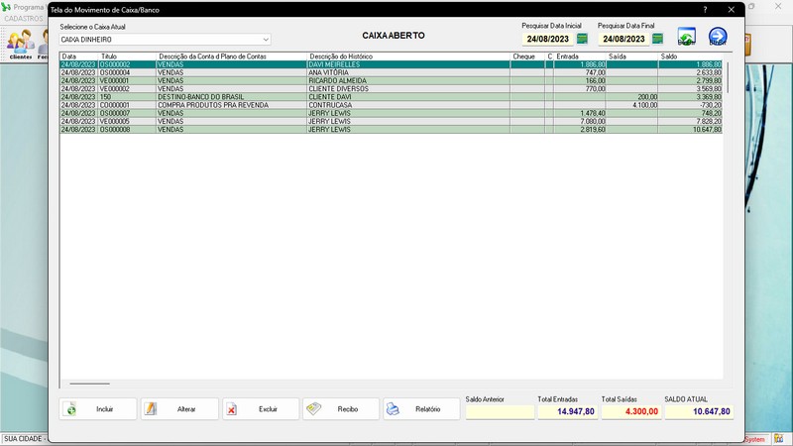Click the Excluir button
The image size is (793, 446).
click(x=261, y=409)
